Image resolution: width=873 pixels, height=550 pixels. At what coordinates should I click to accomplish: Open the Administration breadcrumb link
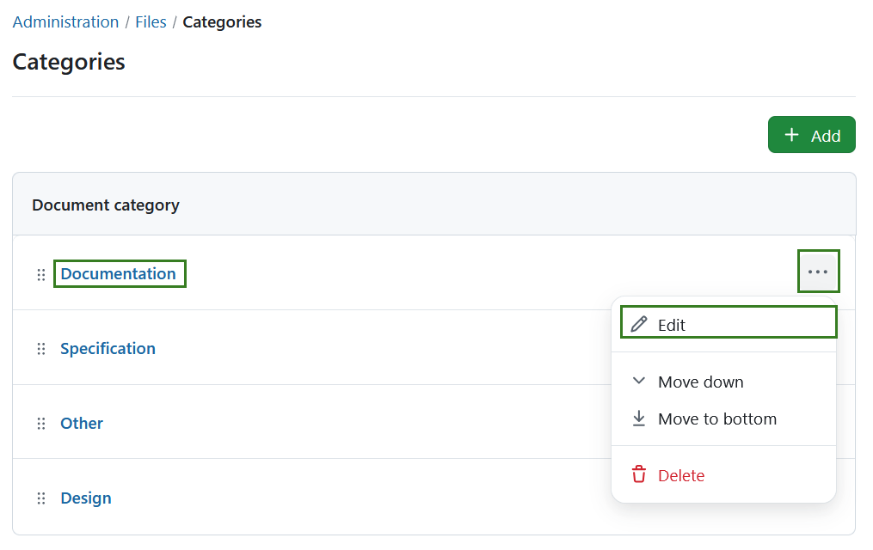(65, 21)
